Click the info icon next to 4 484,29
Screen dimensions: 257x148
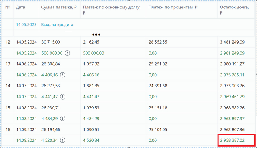(x=62, y=119)
